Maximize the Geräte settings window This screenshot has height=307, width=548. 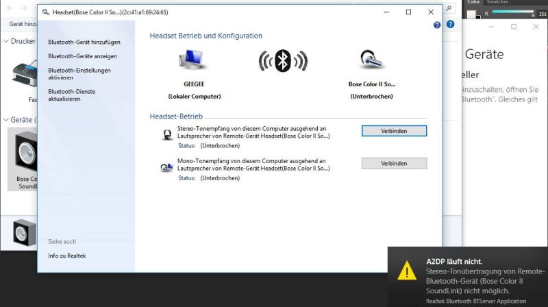(514, 27)
